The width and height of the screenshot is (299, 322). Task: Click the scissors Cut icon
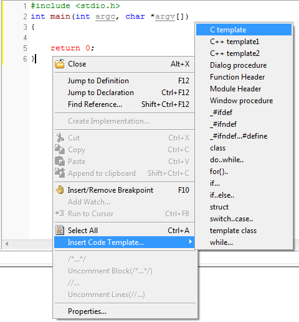pos(60,137)
